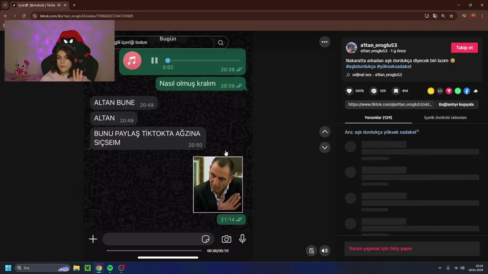The width and height of the screenshot is (488, 274).
Task: Click the video URL text field
Action: pyautogui.click(x=390, y=104)
